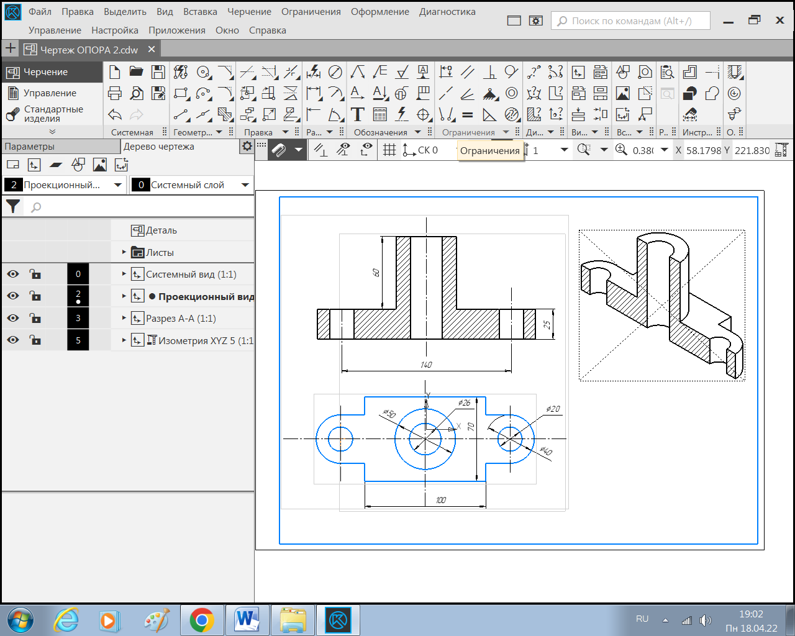This screenshot has height=636, width=795.
Task: Hide the Разрез А-А view
Action: click(13, 318)
